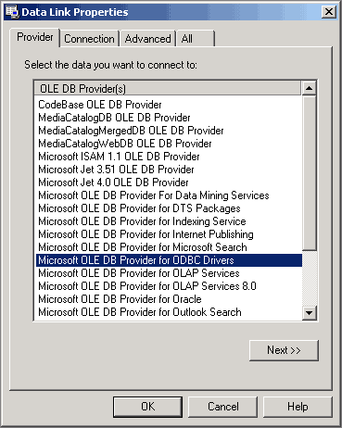Open Help for this dialog
The height and width of the screenshot is (428, 342).
tap(298, 407)
